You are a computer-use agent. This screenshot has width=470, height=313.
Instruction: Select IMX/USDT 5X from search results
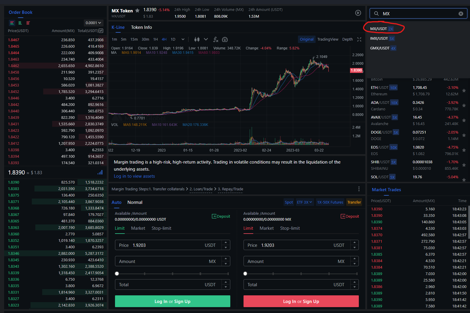382,39
